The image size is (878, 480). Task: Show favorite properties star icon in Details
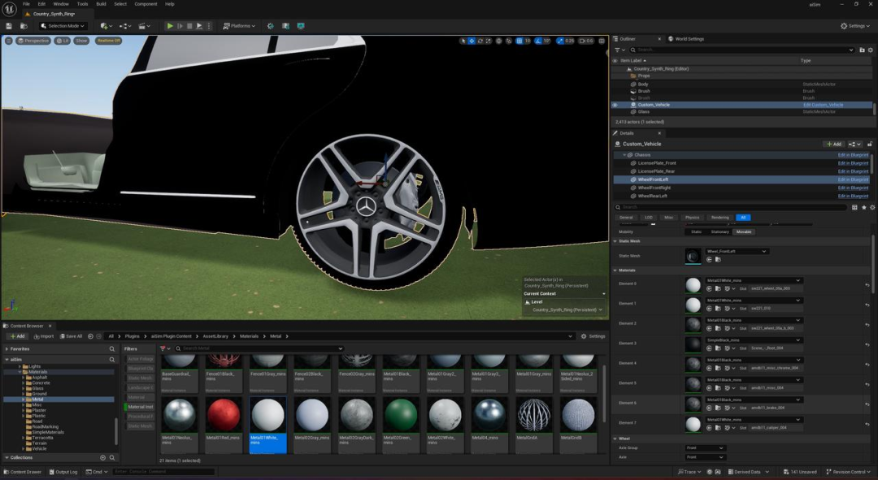(x=864, y=208)
